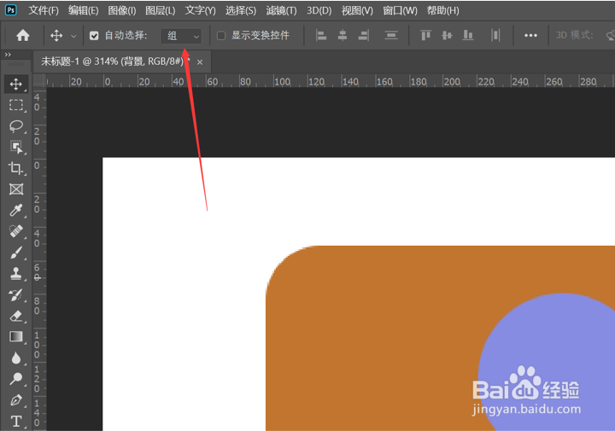Click the Photoshop logo icon
Image resolution: width=615 pixels, height=431 pixels.
point(10,9)
